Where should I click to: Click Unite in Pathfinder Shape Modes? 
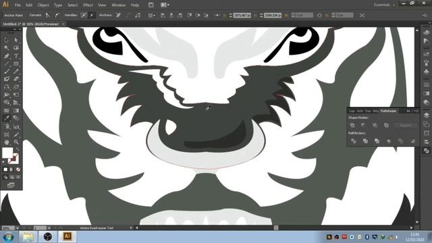tap(352, 126)
